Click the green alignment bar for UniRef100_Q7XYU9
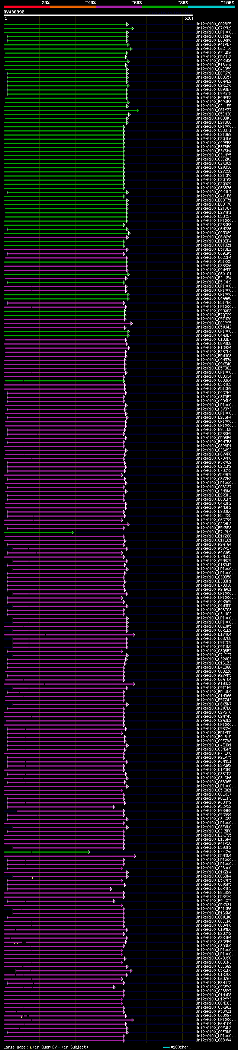Viewport: 238px width, 1050px height. (x=69, y=28)
